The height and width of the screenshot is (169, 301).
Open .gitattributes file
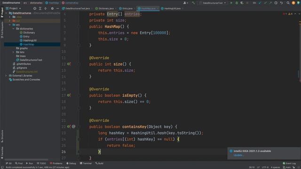coord(24,64)
